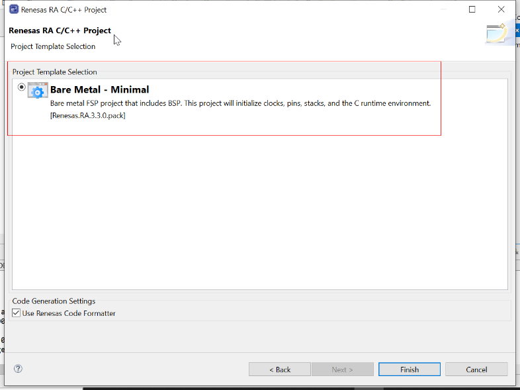Click the dialog title bar text
Viewport: 520px width, 390px height.
[x=64, y=10]
